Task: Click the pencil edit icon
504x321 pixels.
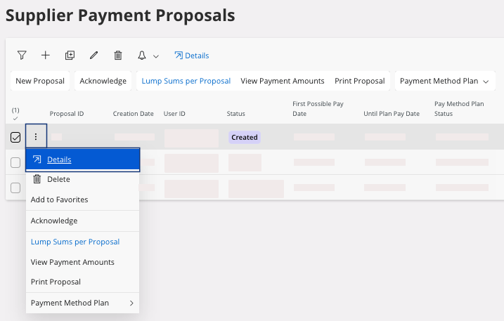Action: pyautogui.click(x=93, y=55)
